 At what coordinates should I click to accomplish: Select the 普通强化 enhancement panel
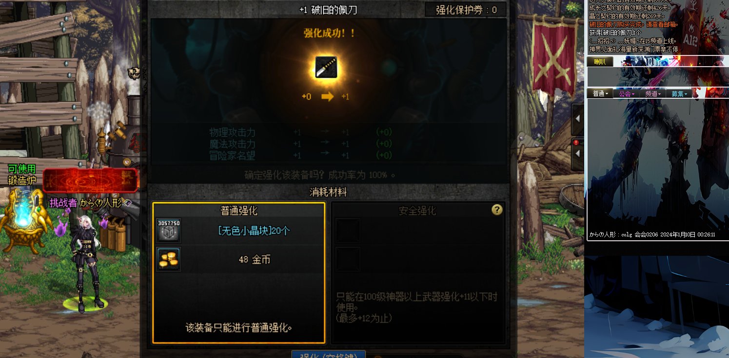coord(239,273)
